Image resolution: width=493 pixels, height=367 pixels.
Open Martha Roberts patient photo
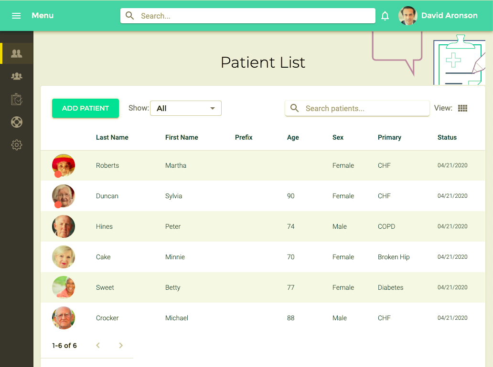pyautogui.click(x=64, y=165)
